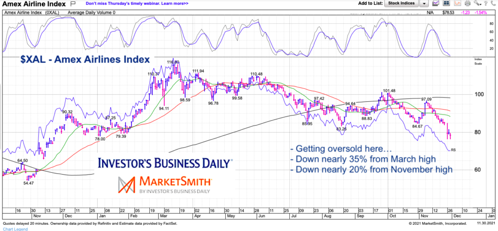This screenshot has width=498, height=231.
Task: Click the -1.23 price change value
Action: (x=465, y=13)
